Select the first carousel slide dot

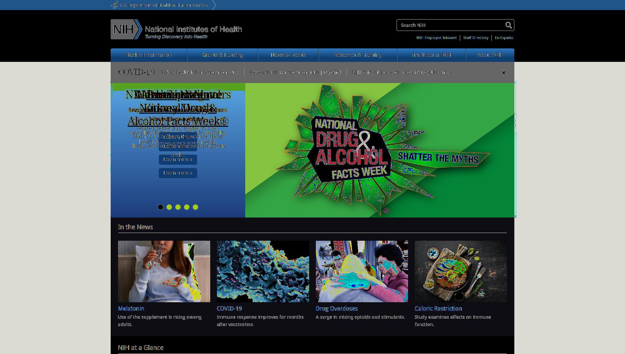click(x=160, y=207)
